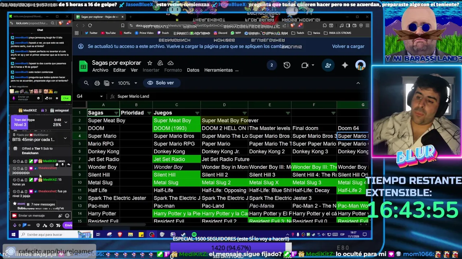
Task: Click the search magnifier in Sheets toolbar
Action: (x=86, y=83)
